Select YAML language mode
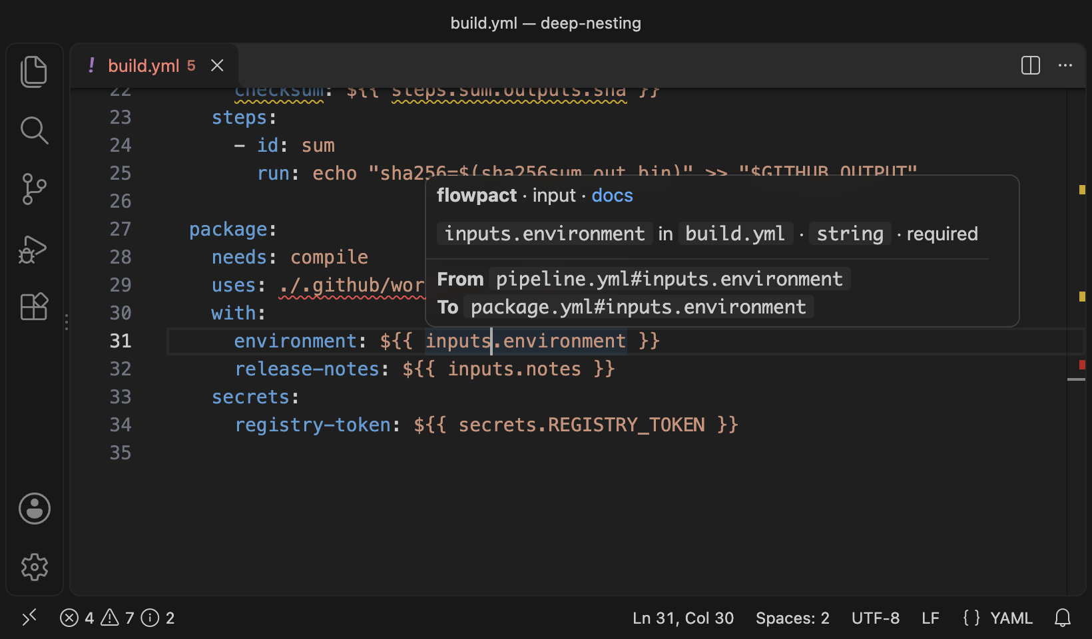 [x=1011, y=618]
